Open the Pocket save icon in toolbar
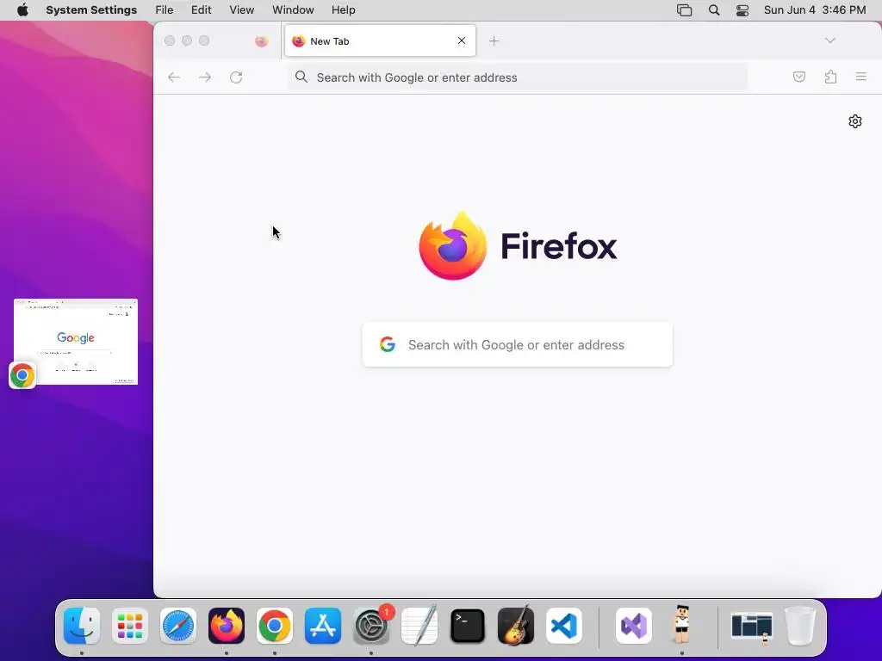 [x=798, y=77]
